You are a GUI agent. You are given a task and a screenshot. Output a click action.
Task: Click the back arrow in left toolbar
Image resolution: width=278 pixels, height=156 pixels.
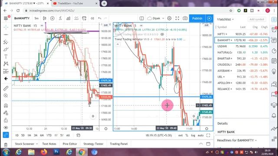(6, 78)
